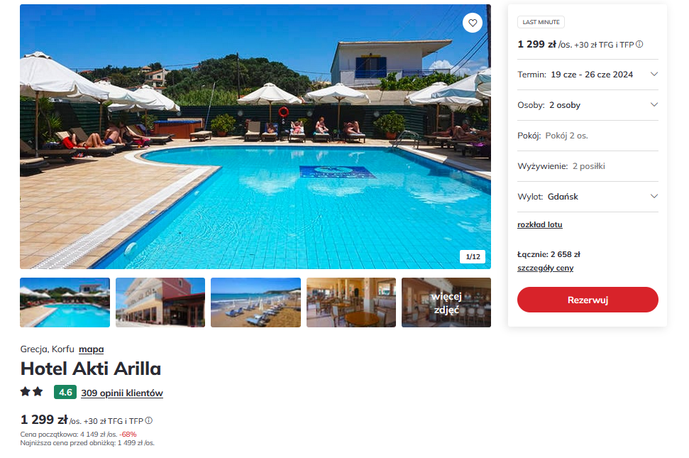Open the mapa link next to Korfu
Screen dimensions: 689x458
[x=92, y=349]
